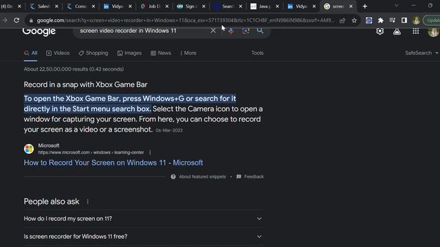Click the magnifier search button

pos(260,30)
